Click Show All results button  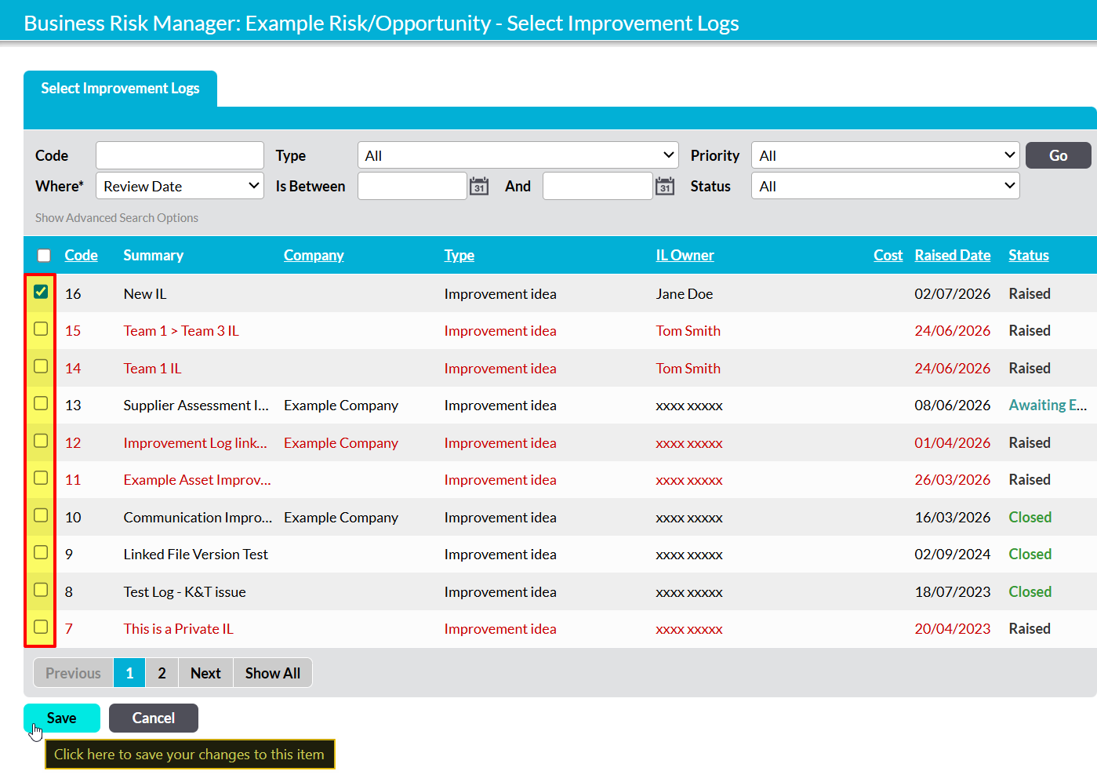click(x=272, y=673)
